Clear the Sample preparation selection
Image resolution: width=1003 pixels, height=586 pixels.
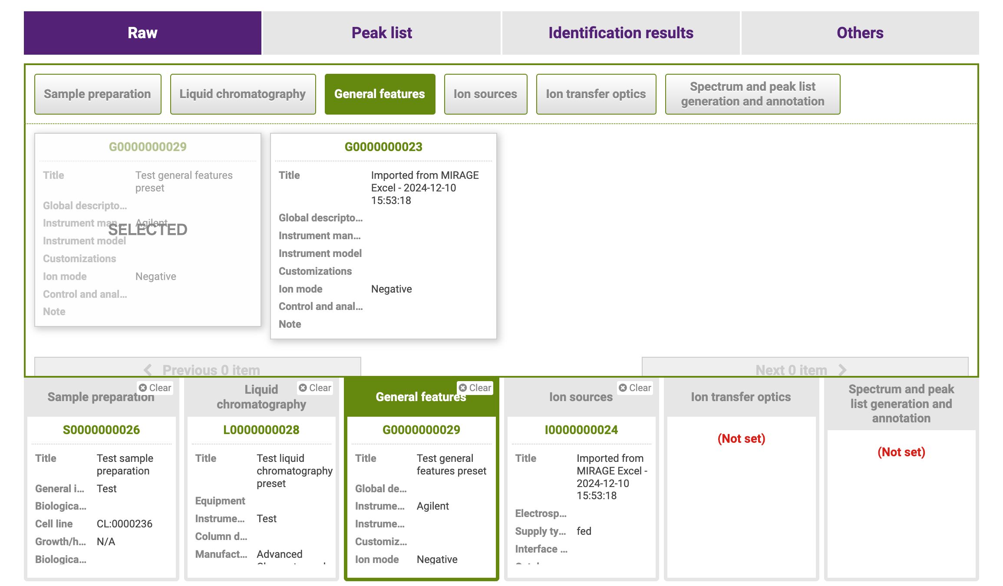(155, 388)
